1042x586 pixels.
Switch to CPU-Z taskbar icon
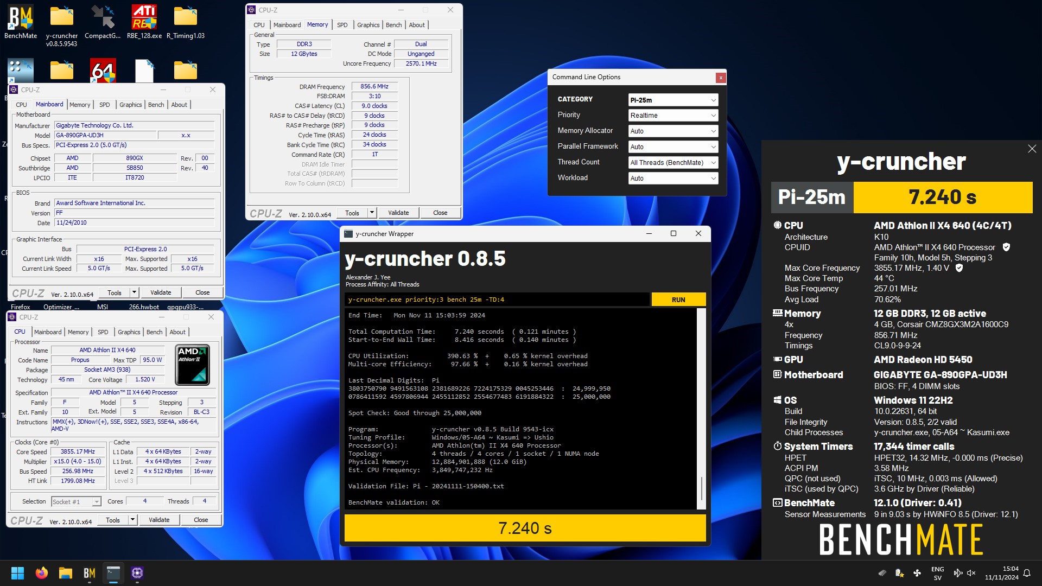[137, 573]
